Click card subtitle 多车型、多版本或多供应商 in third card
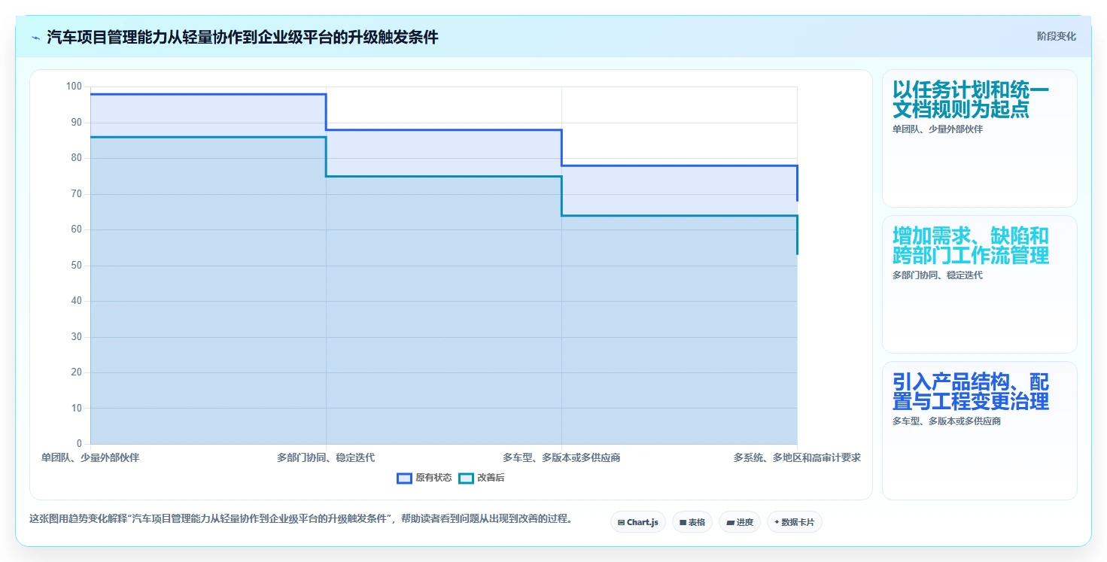This screenshot has height=562, width=1107. [x=947, y=421]
